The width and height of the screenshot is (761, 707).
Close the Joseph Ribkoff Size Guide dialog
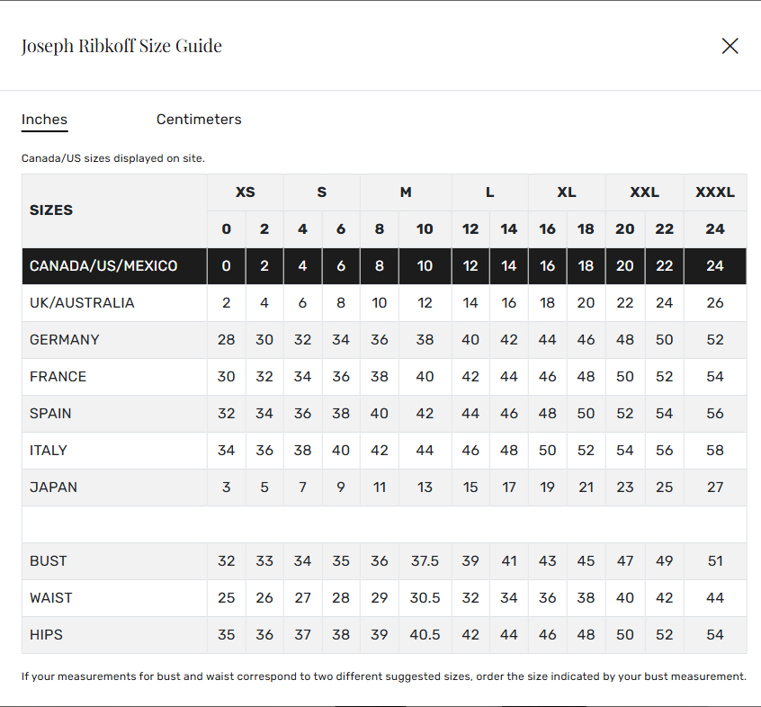point(730,46)
